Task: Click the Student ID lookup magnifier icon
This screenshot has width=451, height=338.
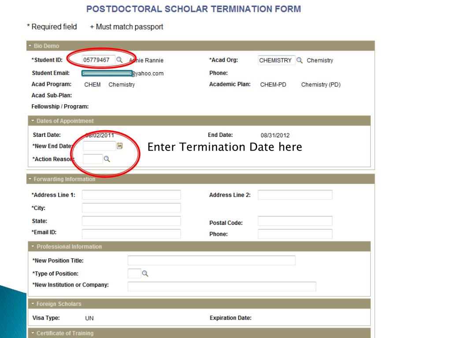Action: pos(119,60)
